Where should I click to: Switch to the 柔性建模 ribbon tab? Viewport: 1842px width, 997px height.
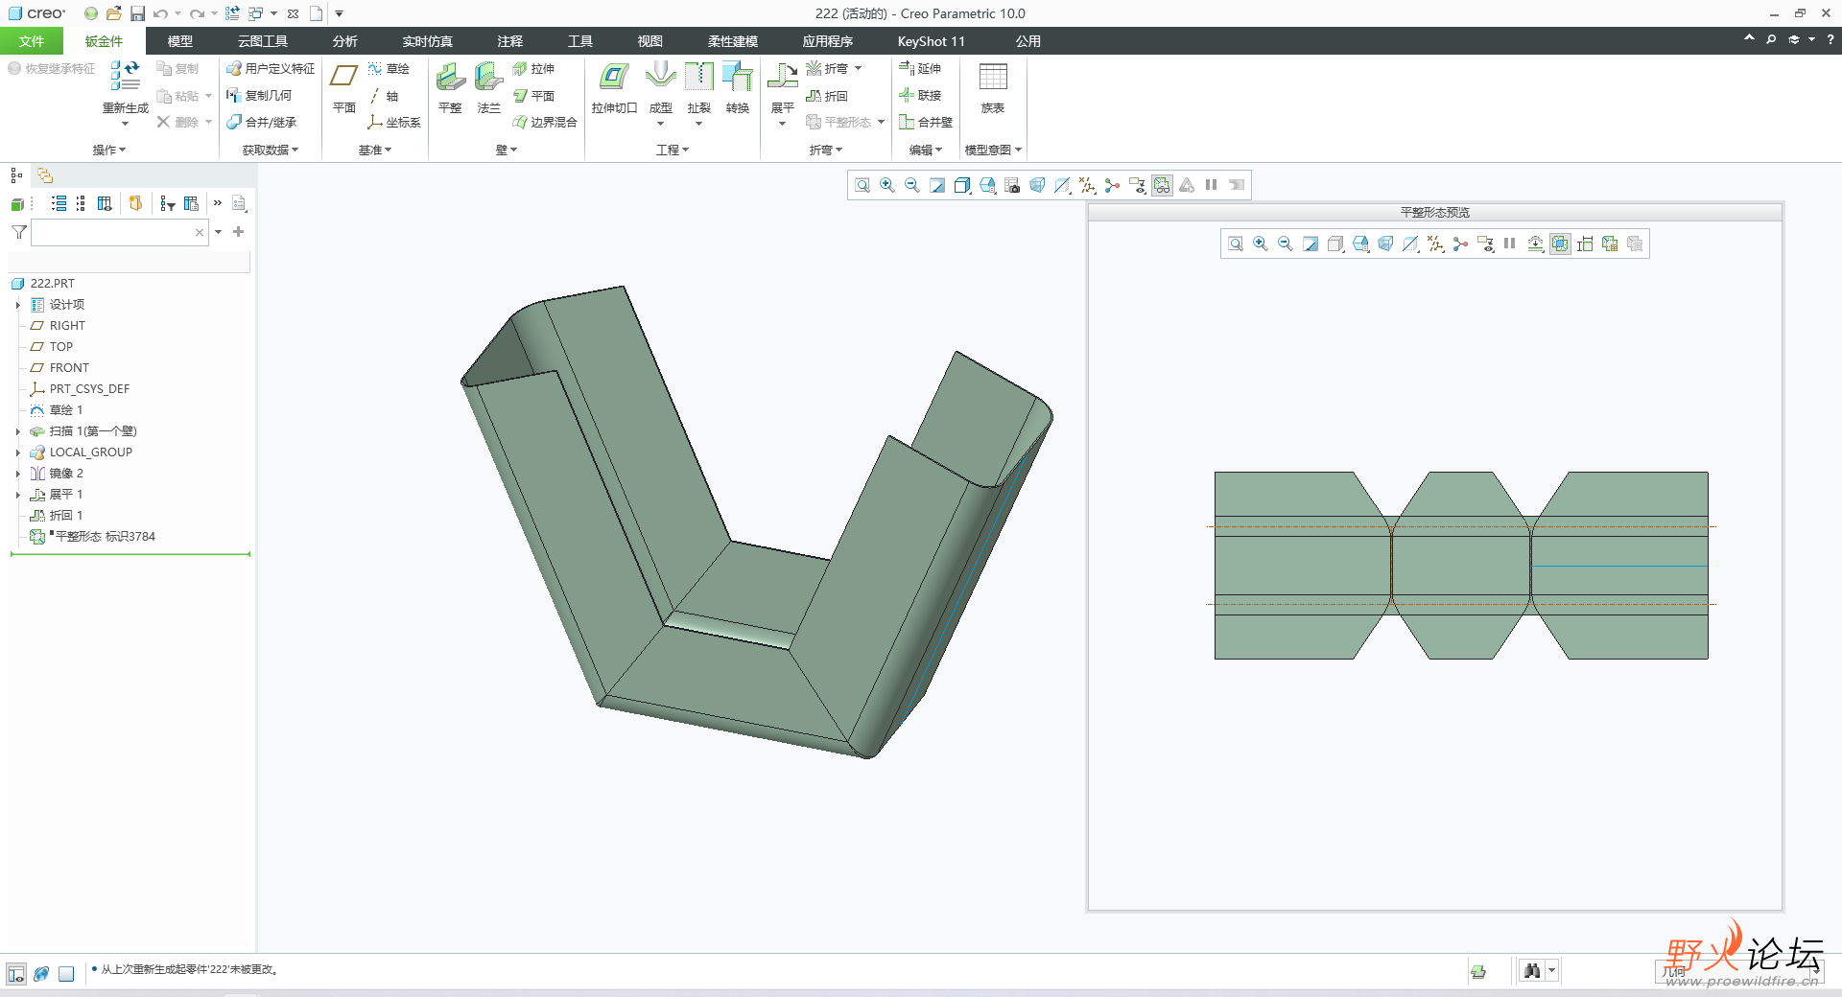pyautogui.click(x=733, y=41)
